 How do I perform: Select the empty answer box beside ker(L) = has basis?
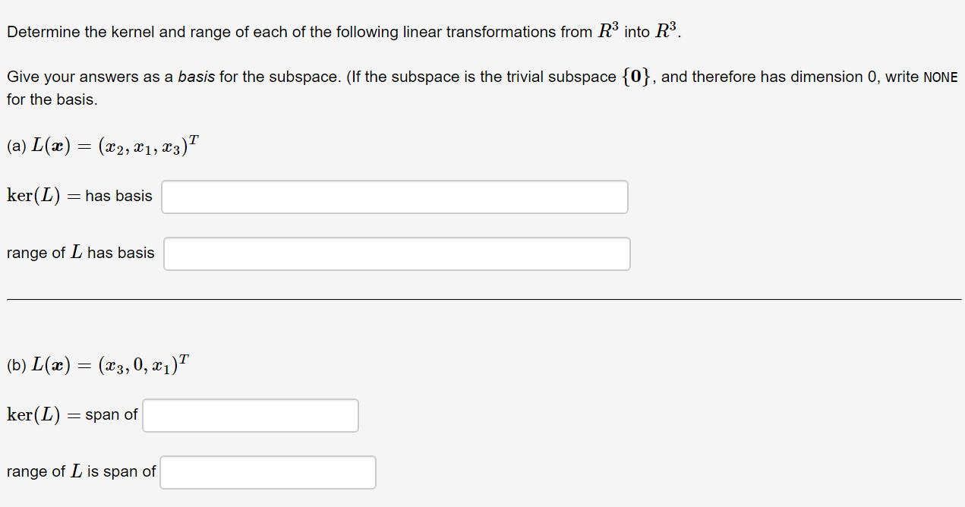point(394,197)
